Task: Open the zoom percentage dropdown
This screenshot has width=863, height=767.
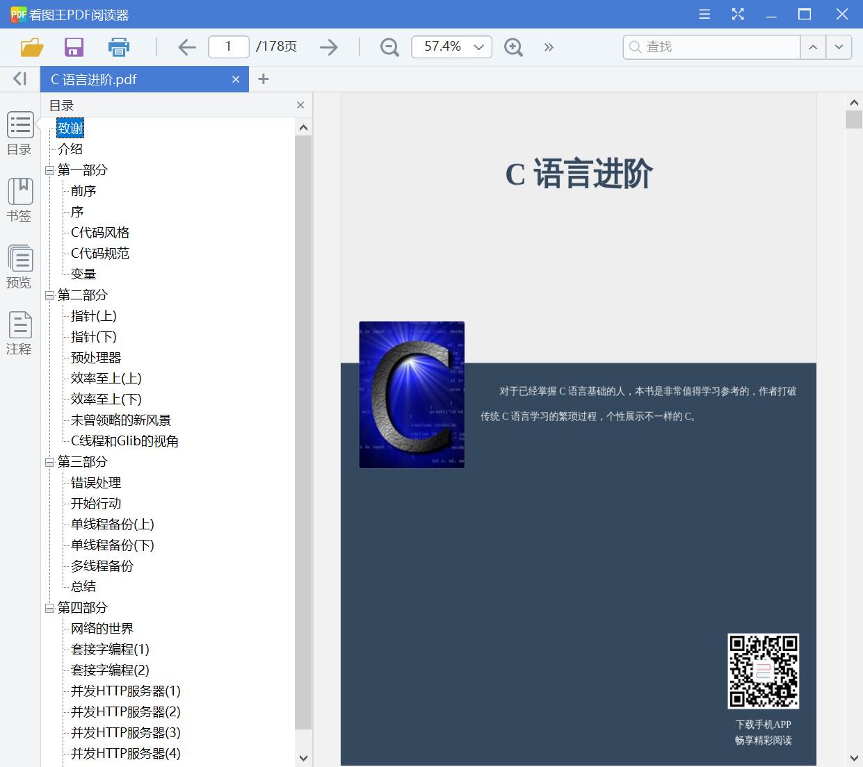Action: click(x=478, y=47)
